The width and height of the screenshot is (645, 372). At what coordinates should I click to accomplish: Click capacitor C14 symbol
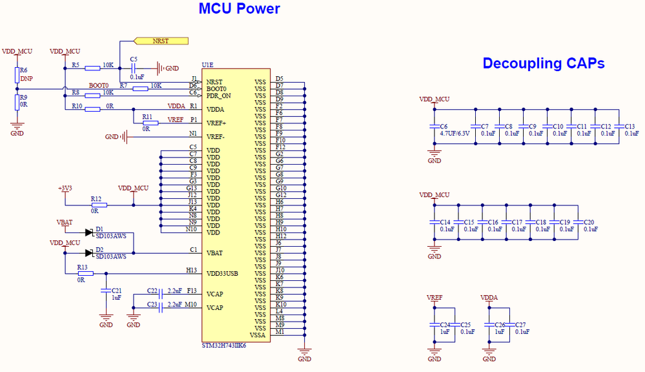(435, 222)
